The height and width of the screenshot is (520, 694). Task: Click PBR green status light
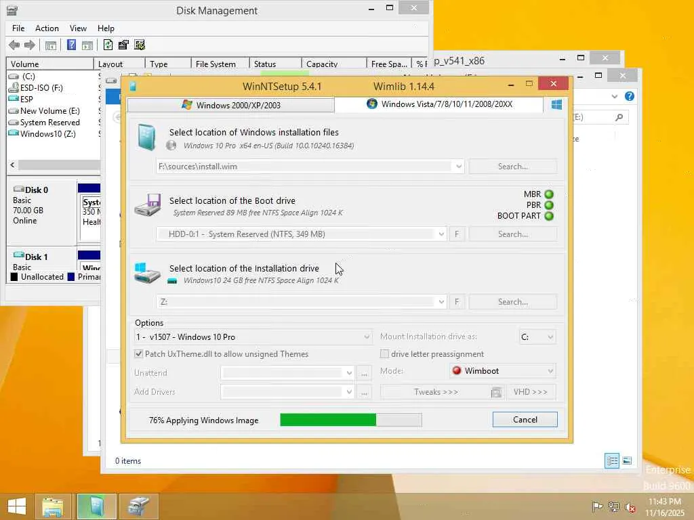549,205
